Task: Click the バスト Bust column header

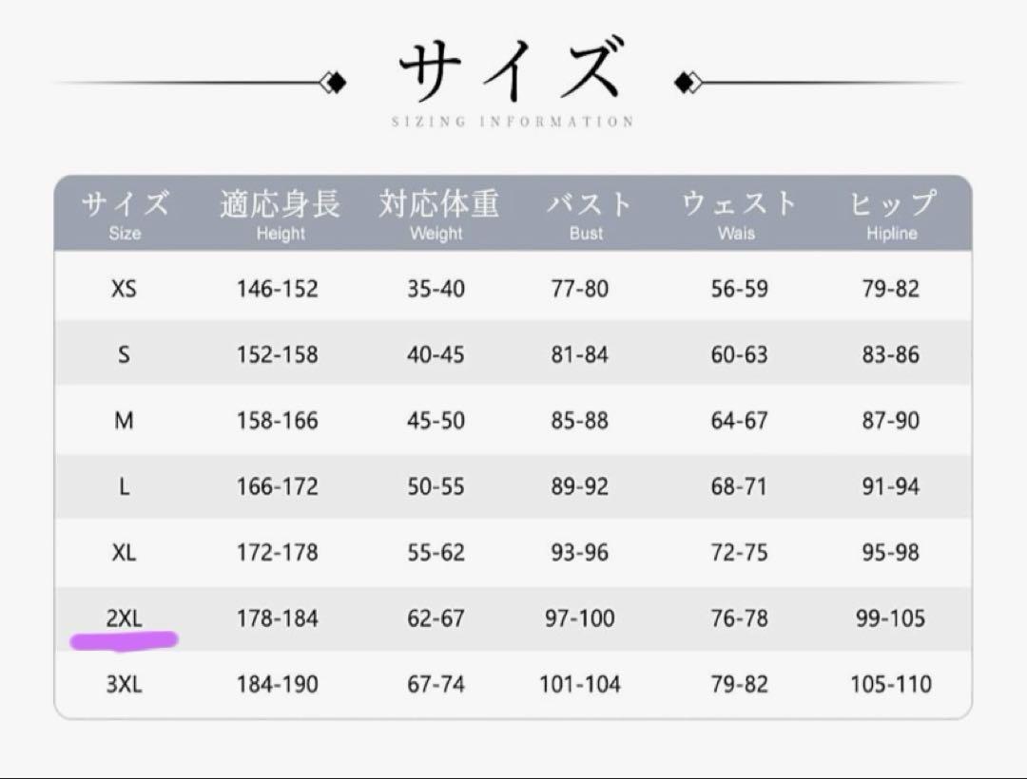Action: coord(589,215)
